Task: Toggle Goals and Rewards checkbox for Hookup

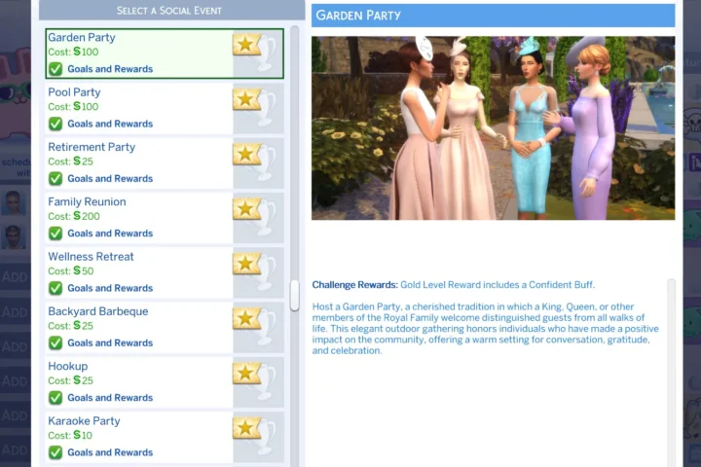Action: (x=55, y=398)
